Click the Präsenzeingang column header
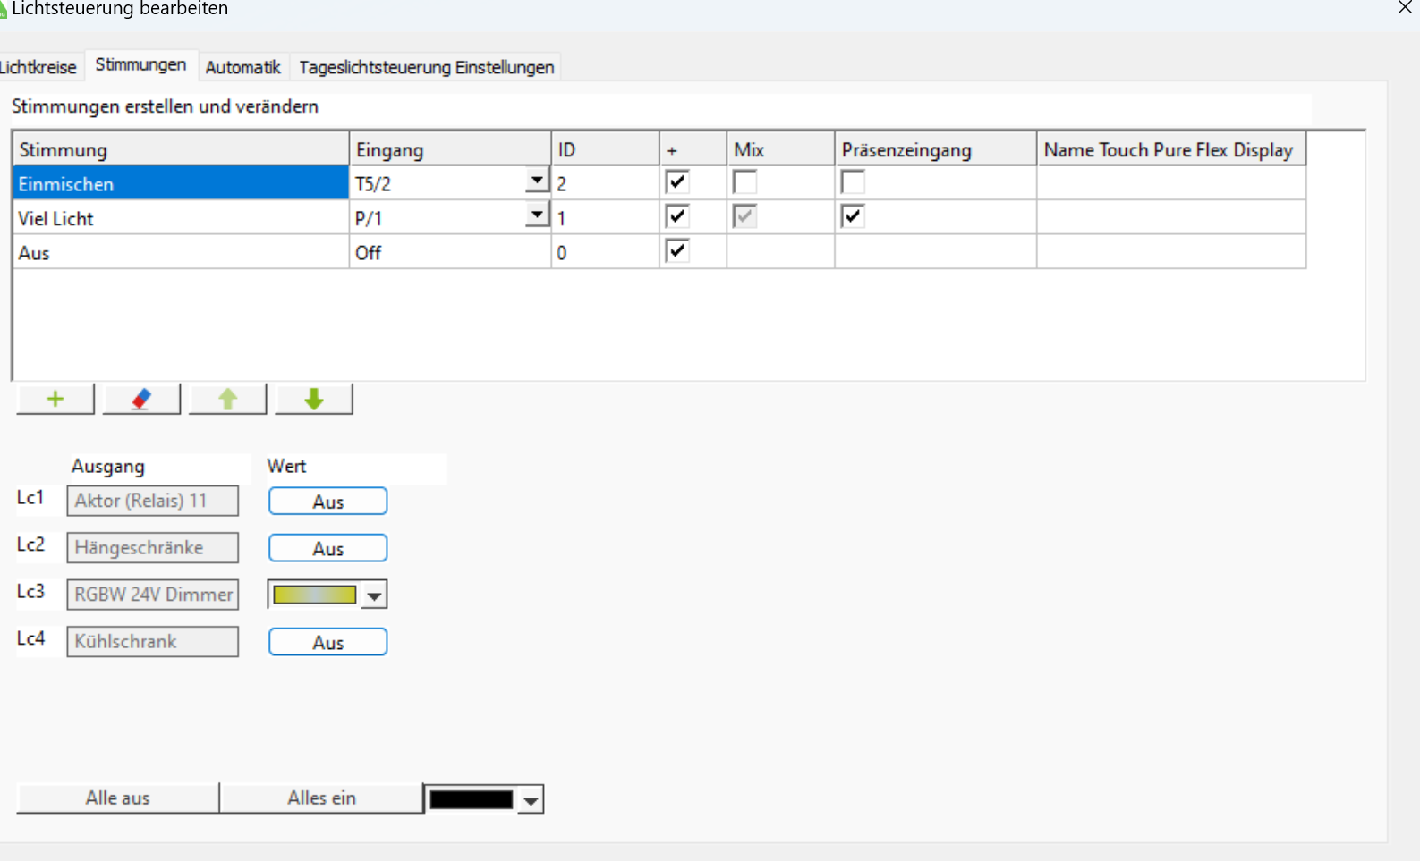The height and width of the screenshot is (861, 1420). 935,149
